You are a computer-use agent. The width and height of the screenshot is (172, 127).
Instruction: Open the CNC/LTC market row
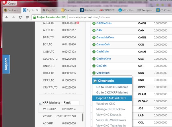point(59,66)
